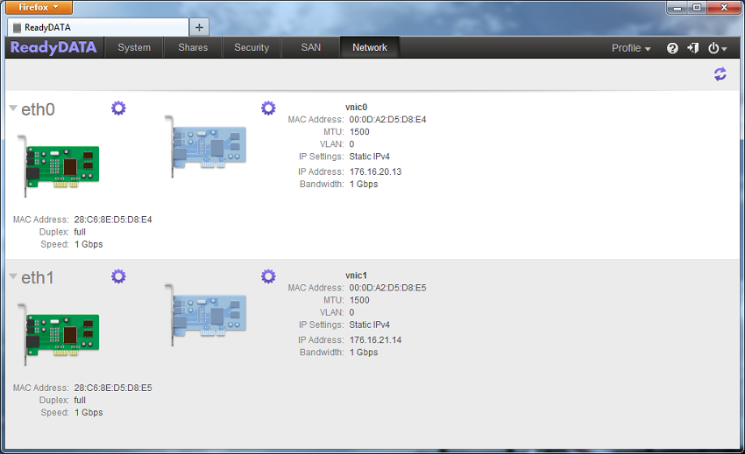Open the eth1 settings gear
The image size is (745, 454).
[118, 276]
